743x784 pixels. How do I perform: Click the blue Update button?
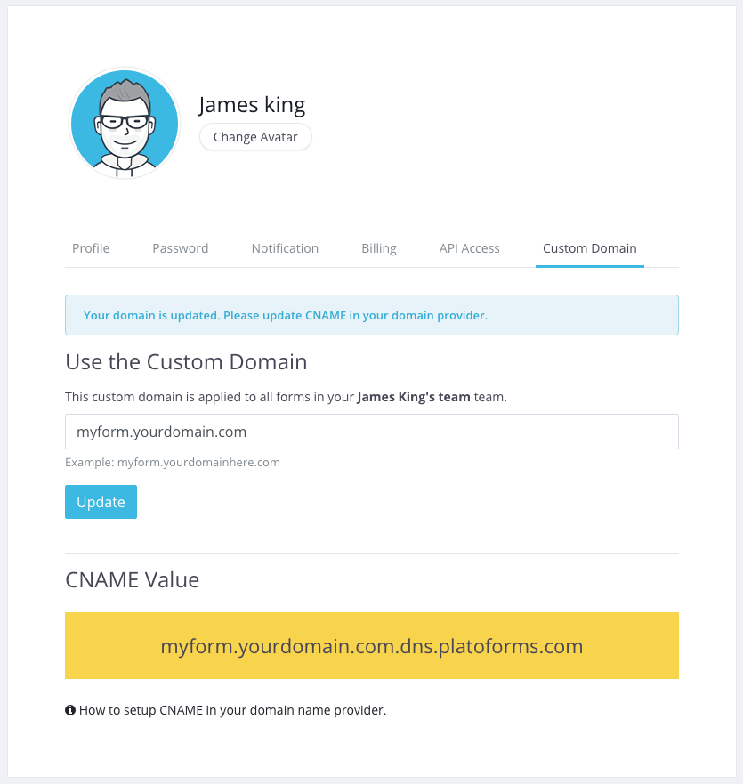(101, 502)
